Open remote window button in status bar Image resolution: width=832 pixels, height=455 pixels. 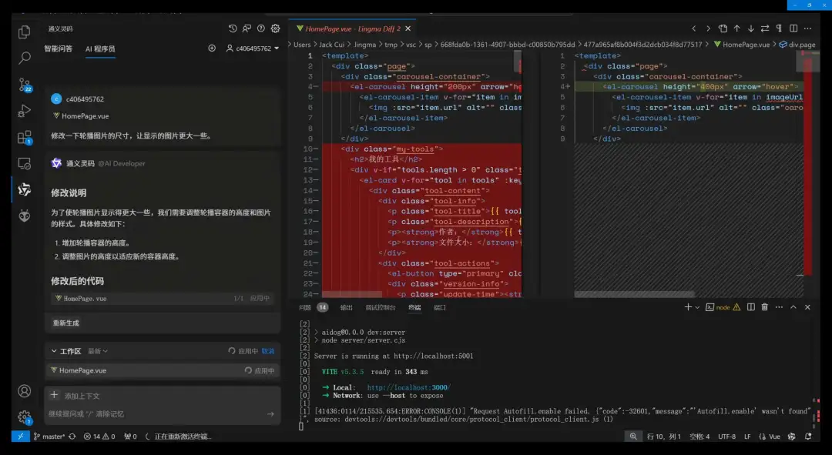tap(20, 437)
